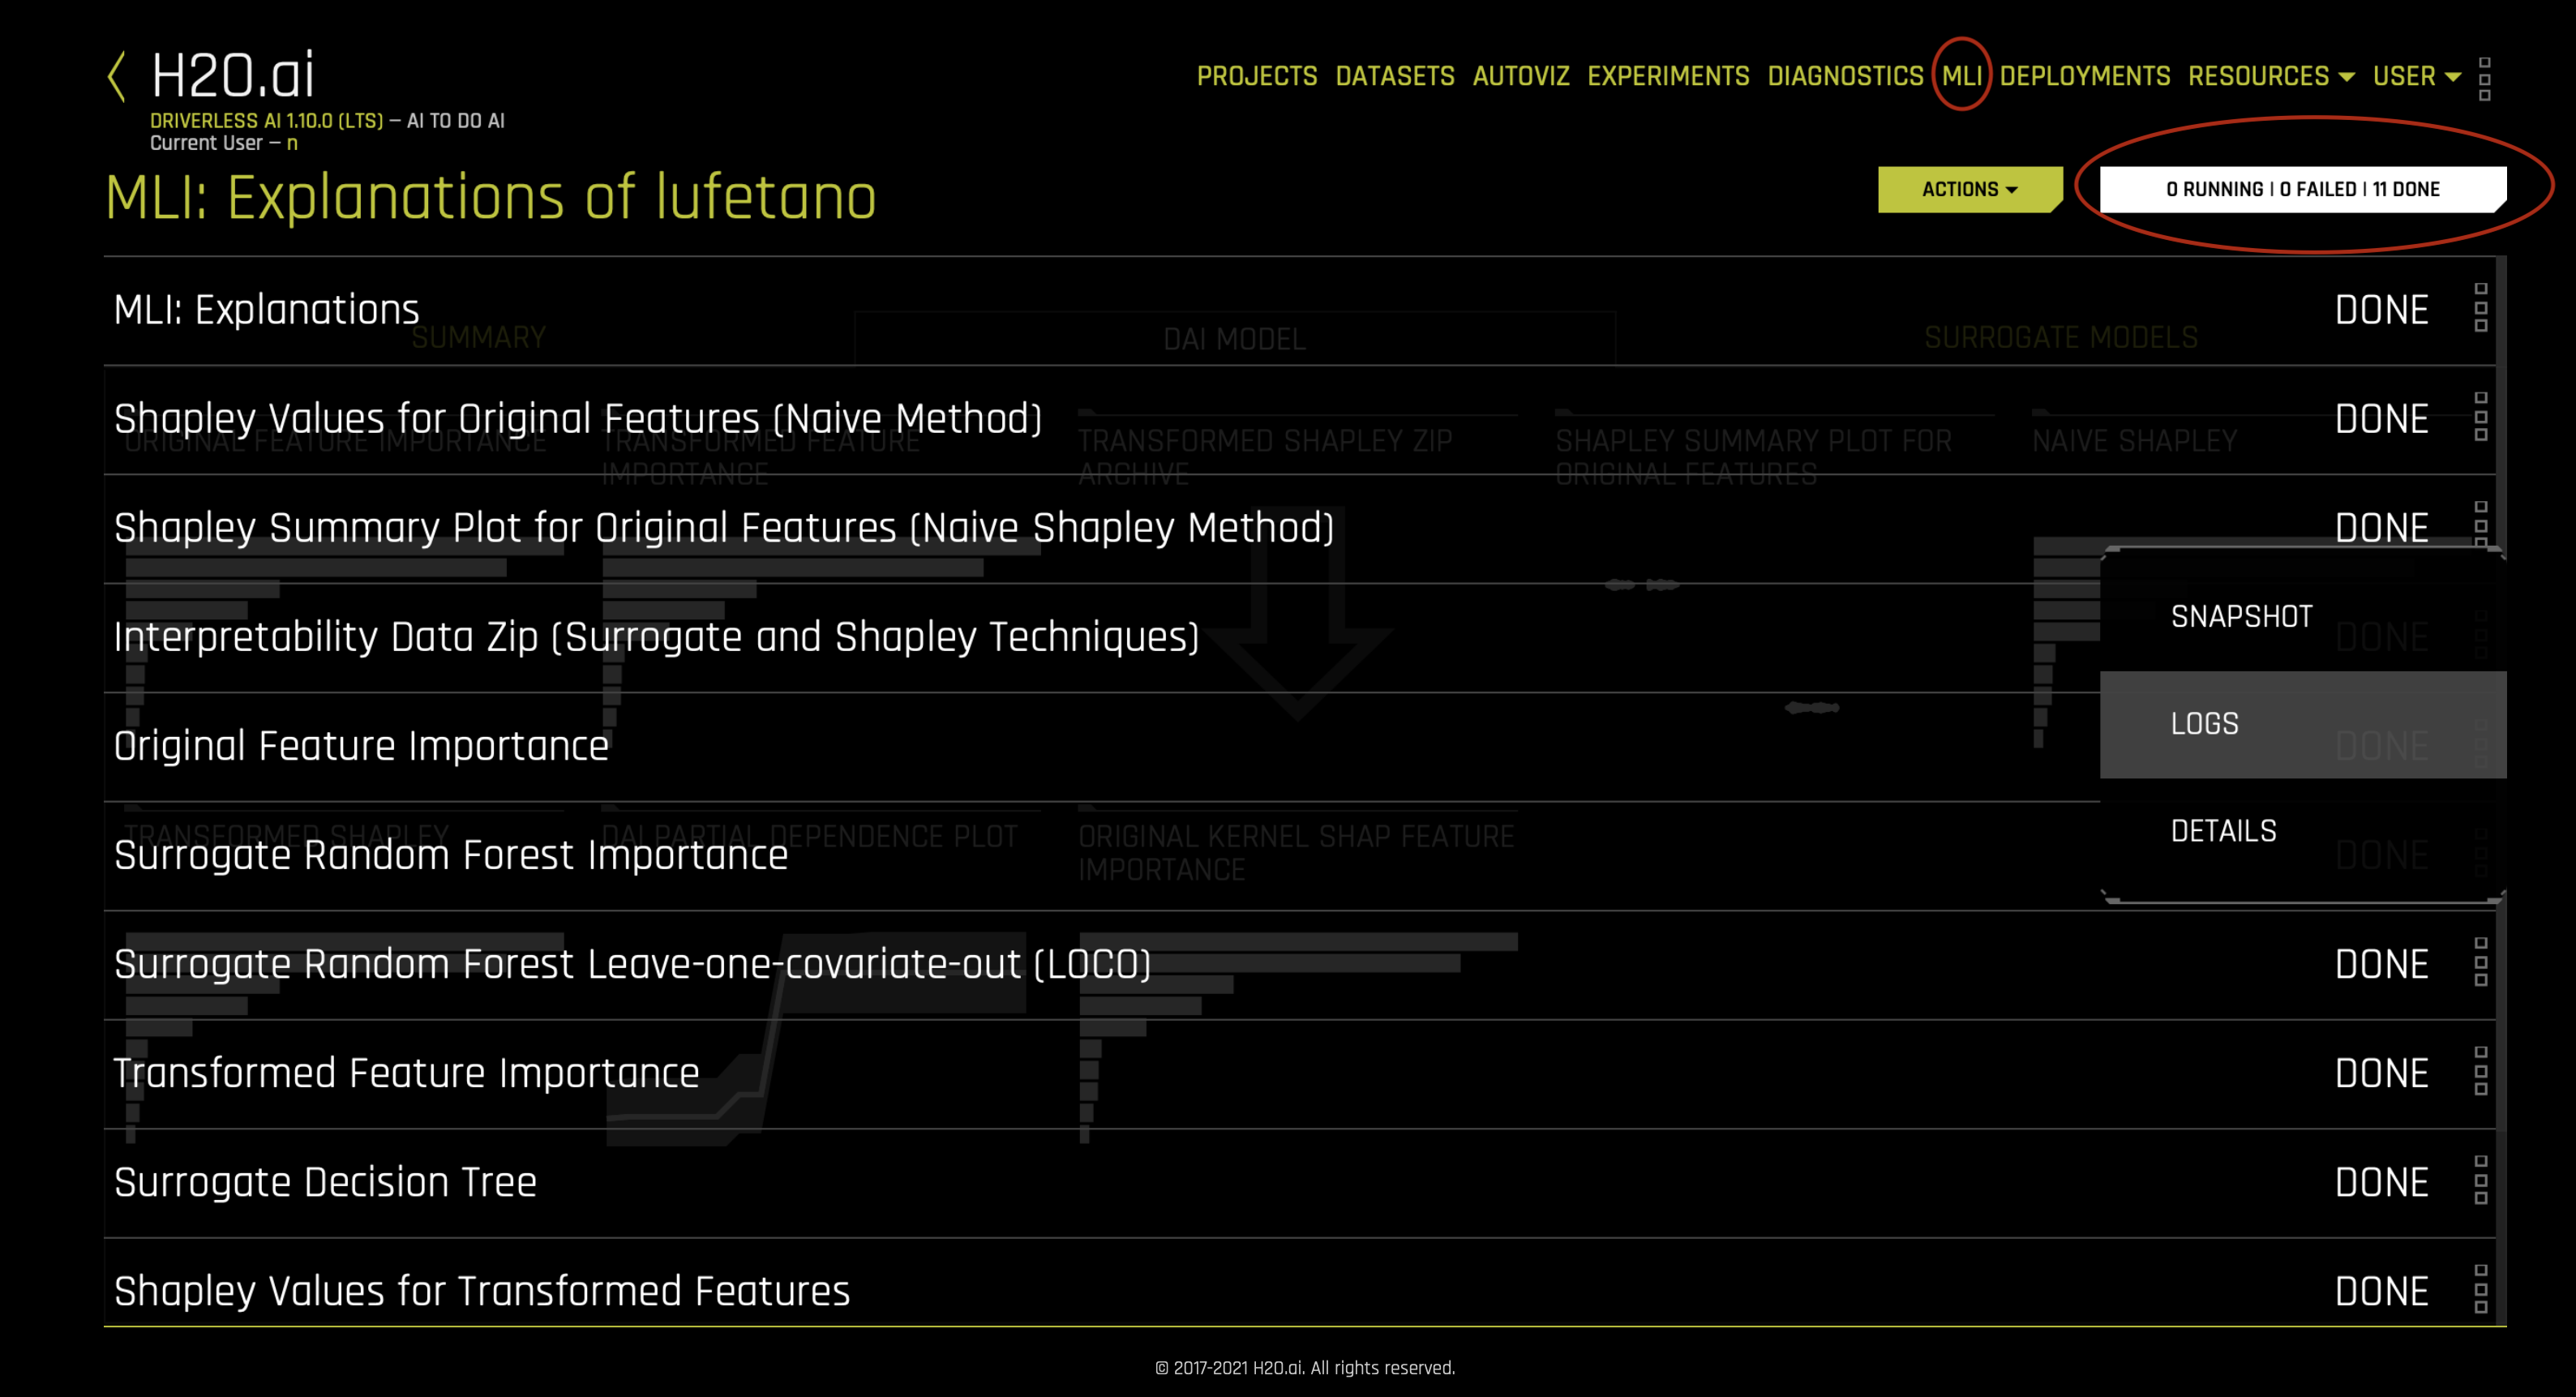Open three-dot menu for Shapley Values Original Features
Screen dimensions: 2576x1397
[2480, 417]
